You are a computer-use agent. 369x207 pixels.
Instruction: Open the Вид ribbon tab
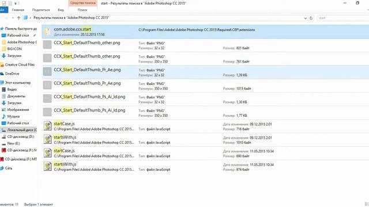(61, 10)
